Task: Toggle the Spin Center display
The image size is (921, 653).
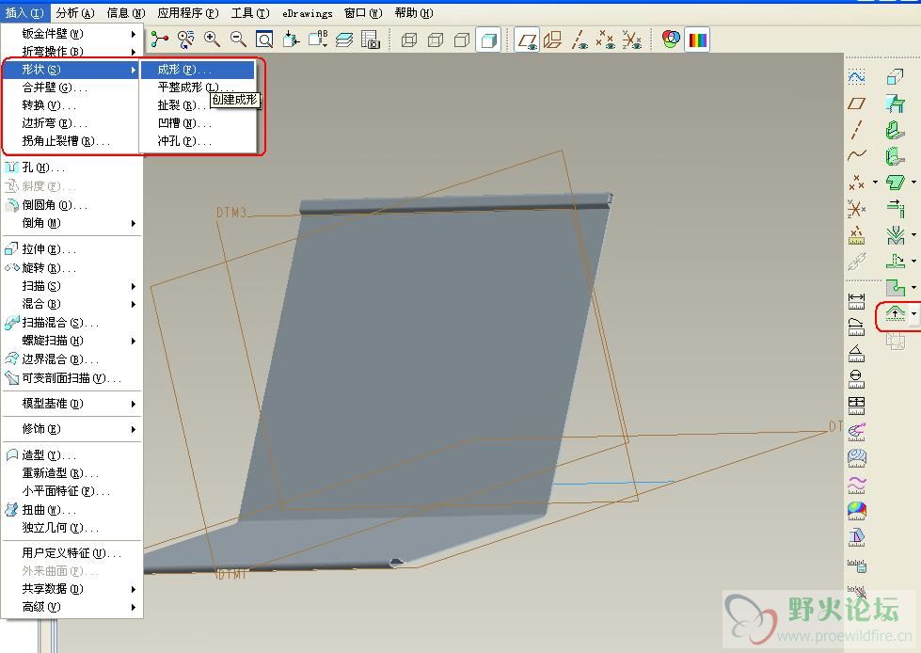Action: point(159,40)
